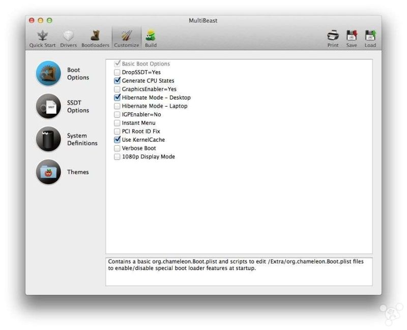Click the Generate CPU States label text

pyautogui.click(x=148, y=81)
